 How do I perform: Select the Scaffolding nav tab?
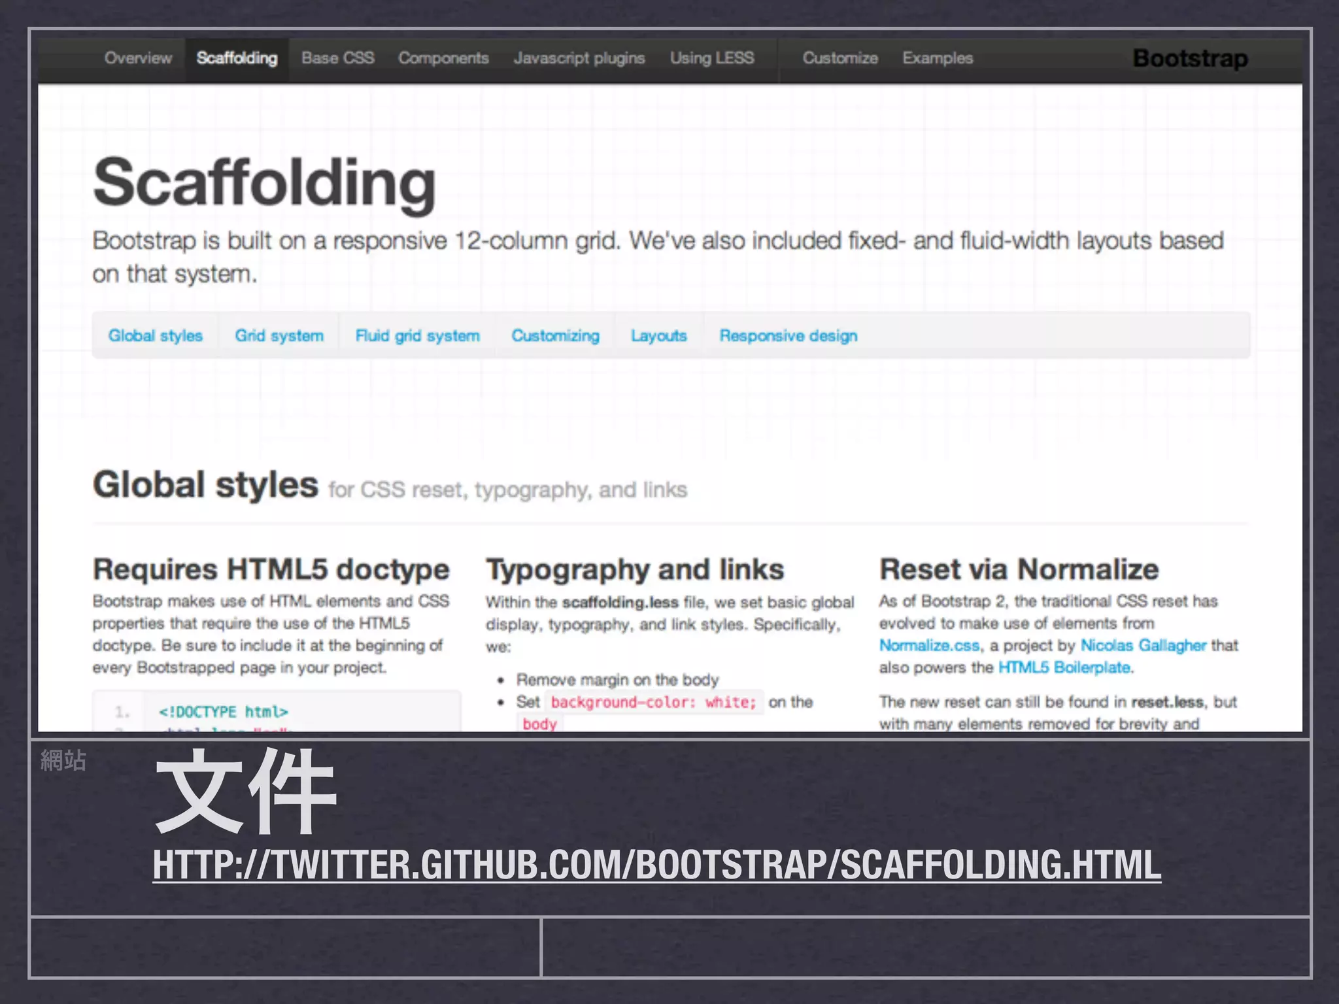237,58
